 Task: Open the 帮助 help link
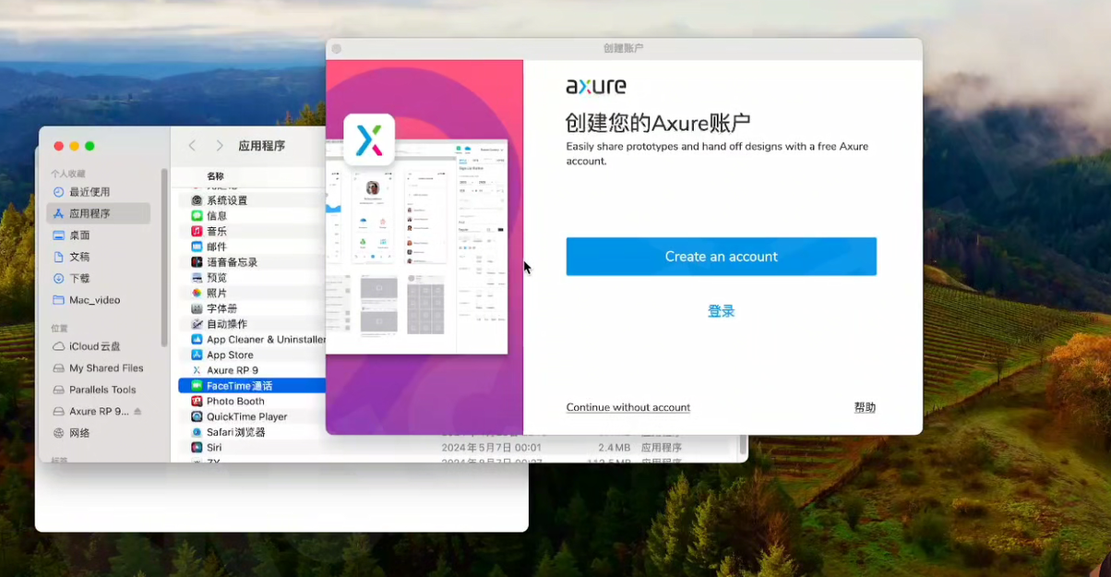(865, 407)
